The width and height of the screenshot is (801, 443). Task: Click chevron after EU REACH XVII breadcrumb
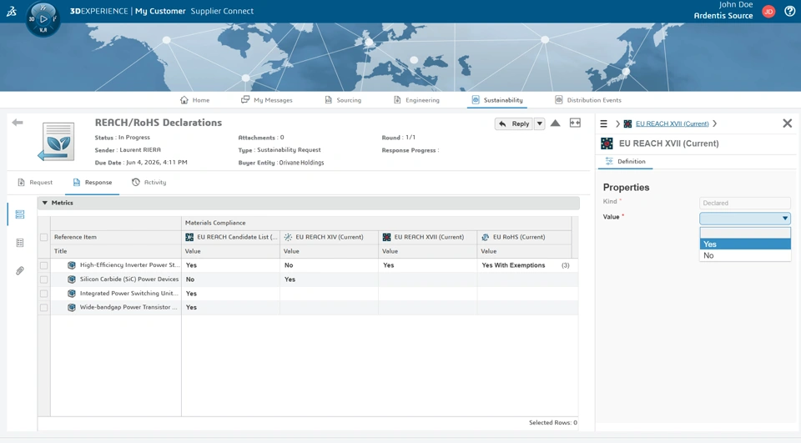click(715, 123)
